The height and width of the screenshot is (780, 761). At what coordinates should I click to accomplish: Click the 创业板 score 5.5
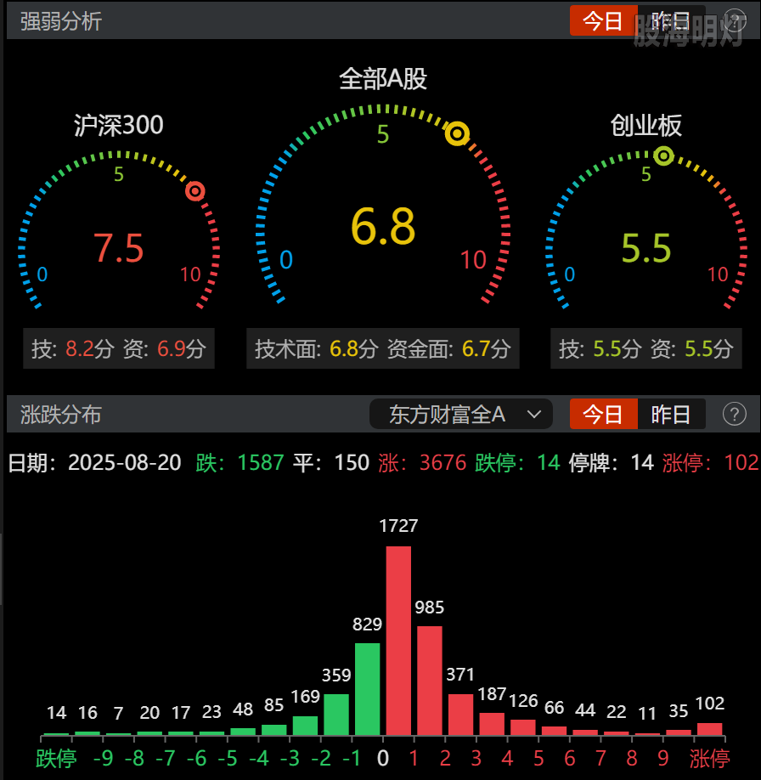[646, 248]
